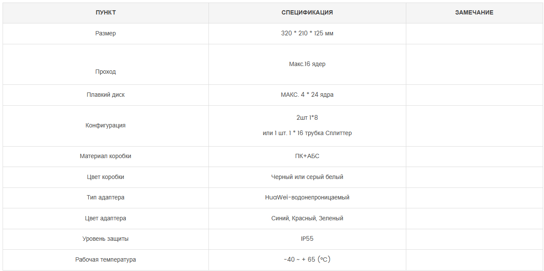Screen dimensions: 544x271
Task: Click the Синий, Красный, Зеленый value
Action: 307,218
